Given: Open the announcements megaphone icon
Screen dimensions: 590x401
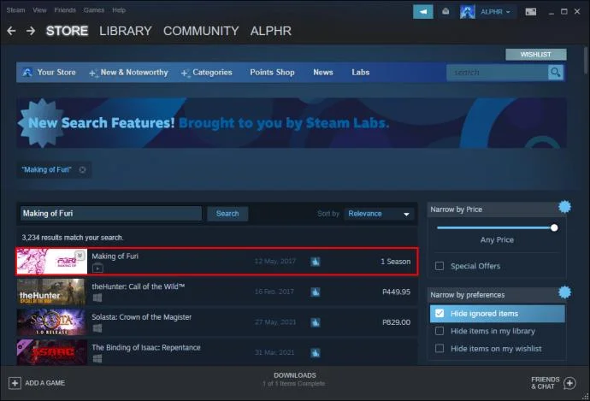Looking at the screenshot, I should pyautogui.click(x=423, y=12).
